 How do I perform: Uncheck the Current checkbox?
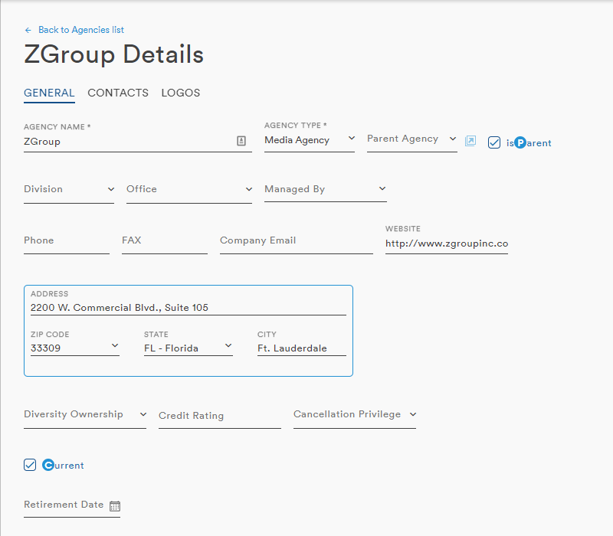click(x=30, y=465)
